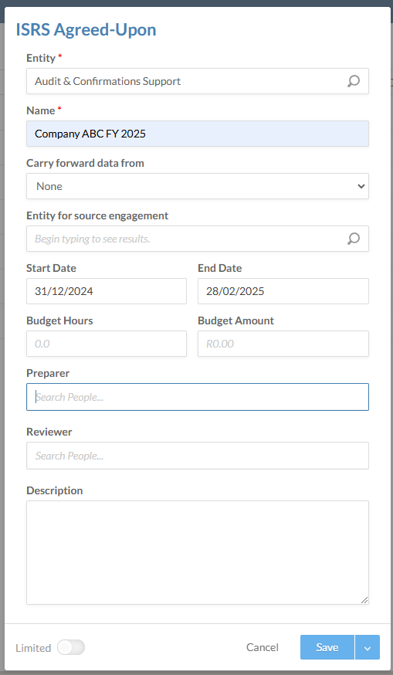The image size is (393, 675).
Task: Select the Budget Hours input
Action: 107,344
